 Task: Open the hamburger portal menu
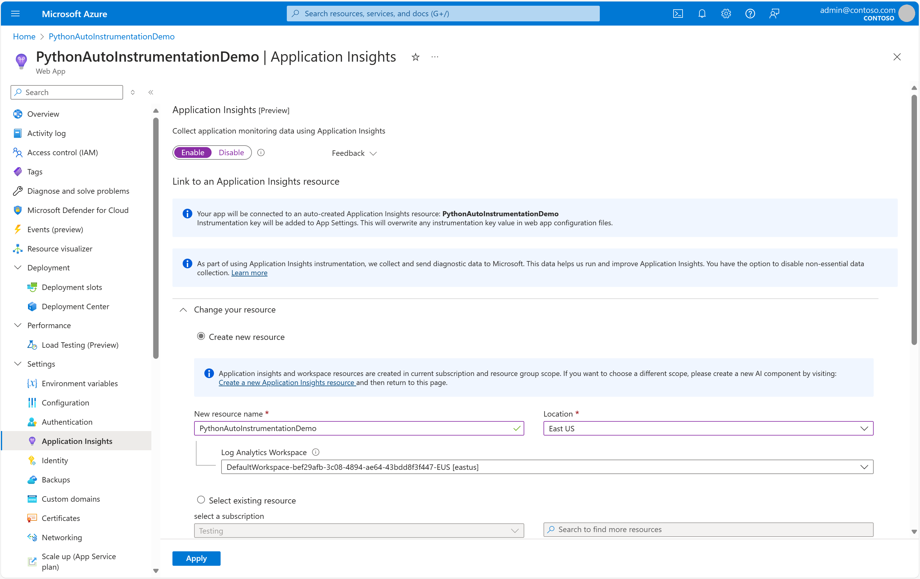coord(15,14)
